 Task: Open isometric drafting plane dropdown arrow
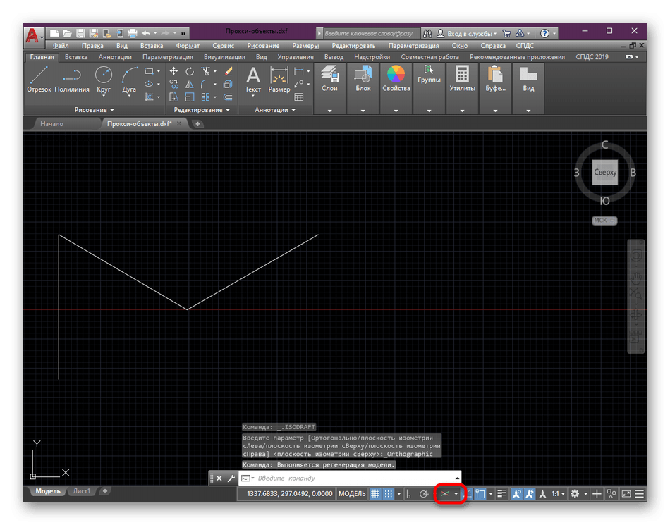456,494
